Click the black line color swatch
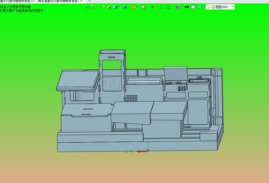269x183 pixels. coord(187,7)
